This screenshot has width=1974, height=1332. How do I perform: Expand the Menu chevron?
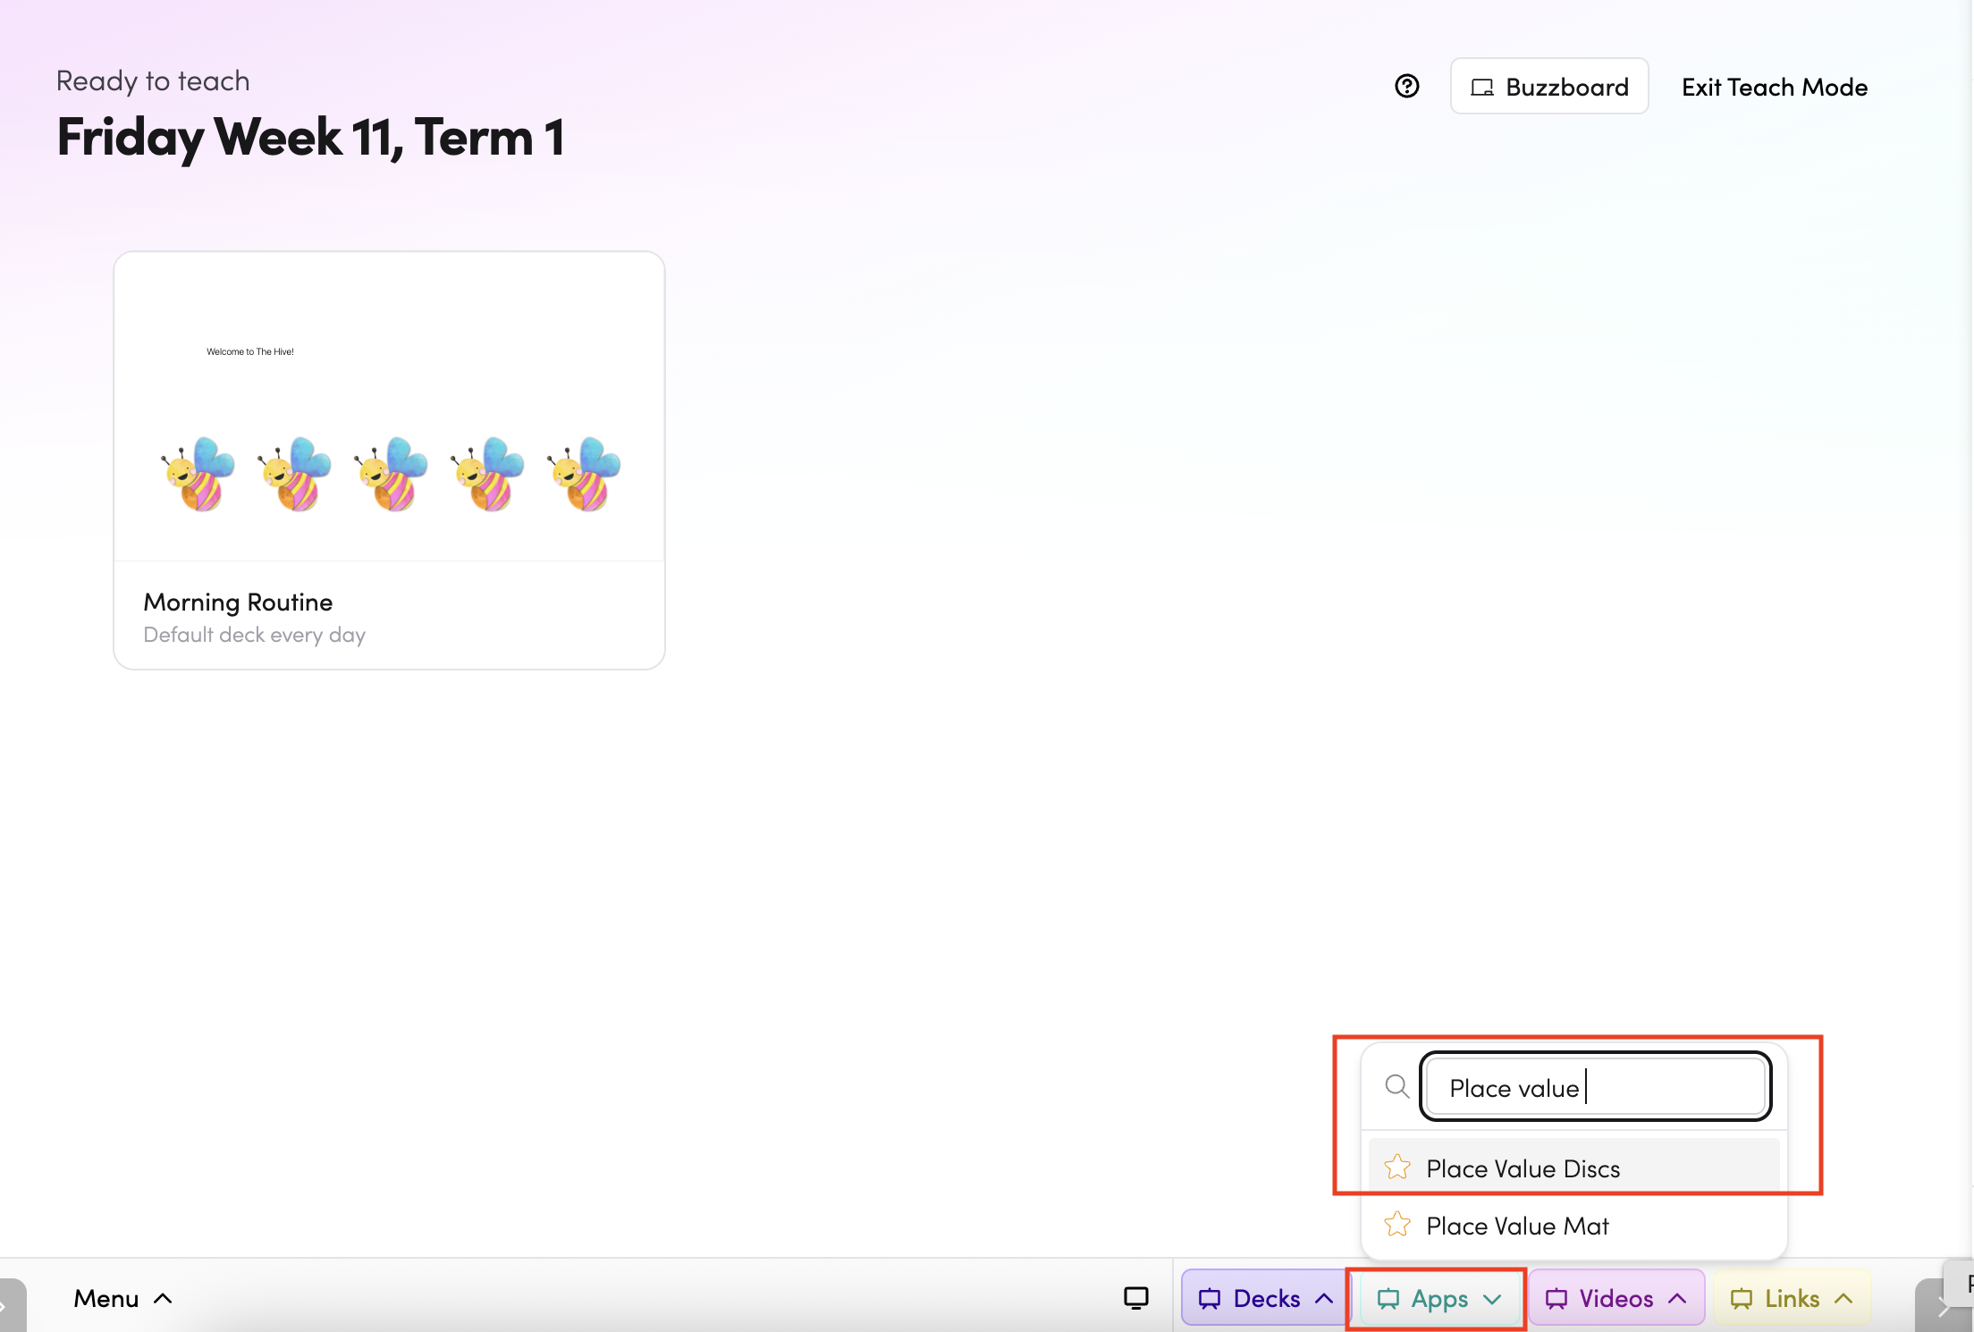click(163, 1298)
